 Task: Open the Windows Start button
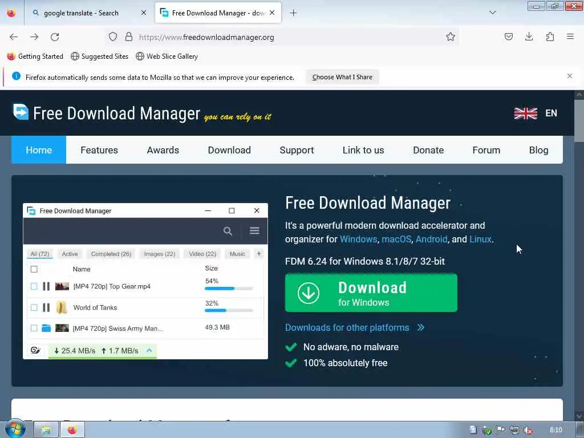pyautogui.click(x=14, y=429)
